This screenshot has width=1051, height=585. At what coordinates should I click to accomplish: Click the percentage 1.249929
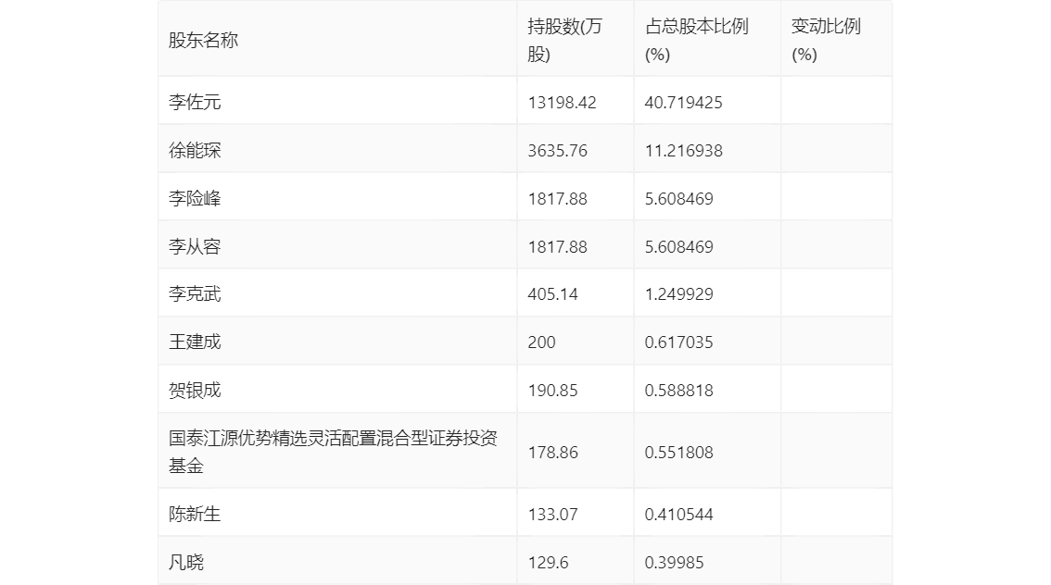(679, 293)
